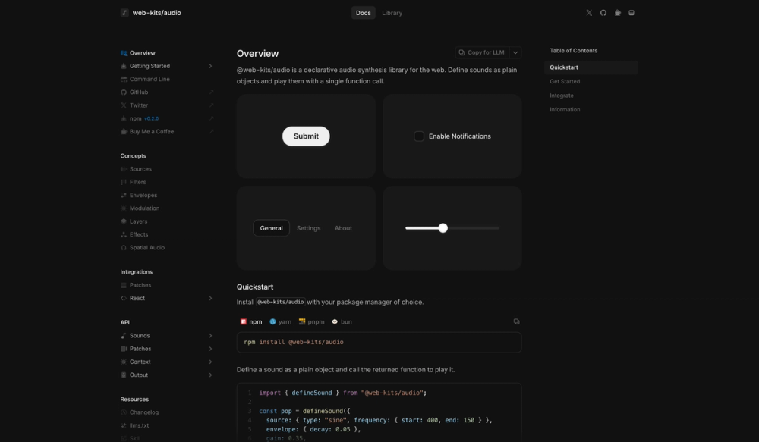Expand the React integration section
Viewport: 759px width, 442px height.
[x=210, y=299]
